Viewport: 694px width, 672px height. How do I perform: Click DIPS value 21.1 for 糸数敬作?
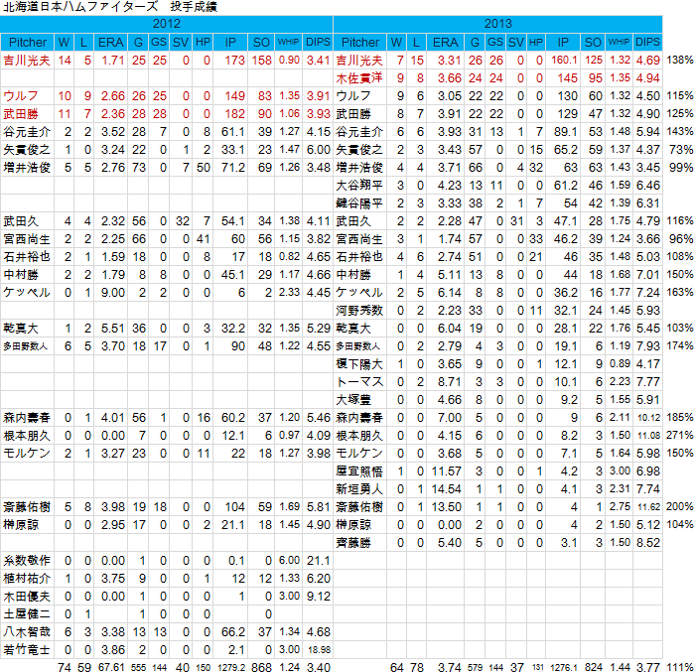[x=319, y=561]
